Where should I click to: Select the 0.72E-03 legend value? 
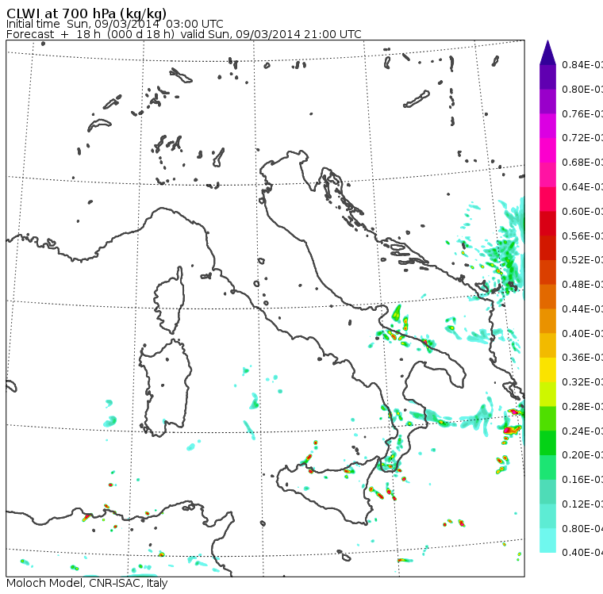click(x=582, y=138)
